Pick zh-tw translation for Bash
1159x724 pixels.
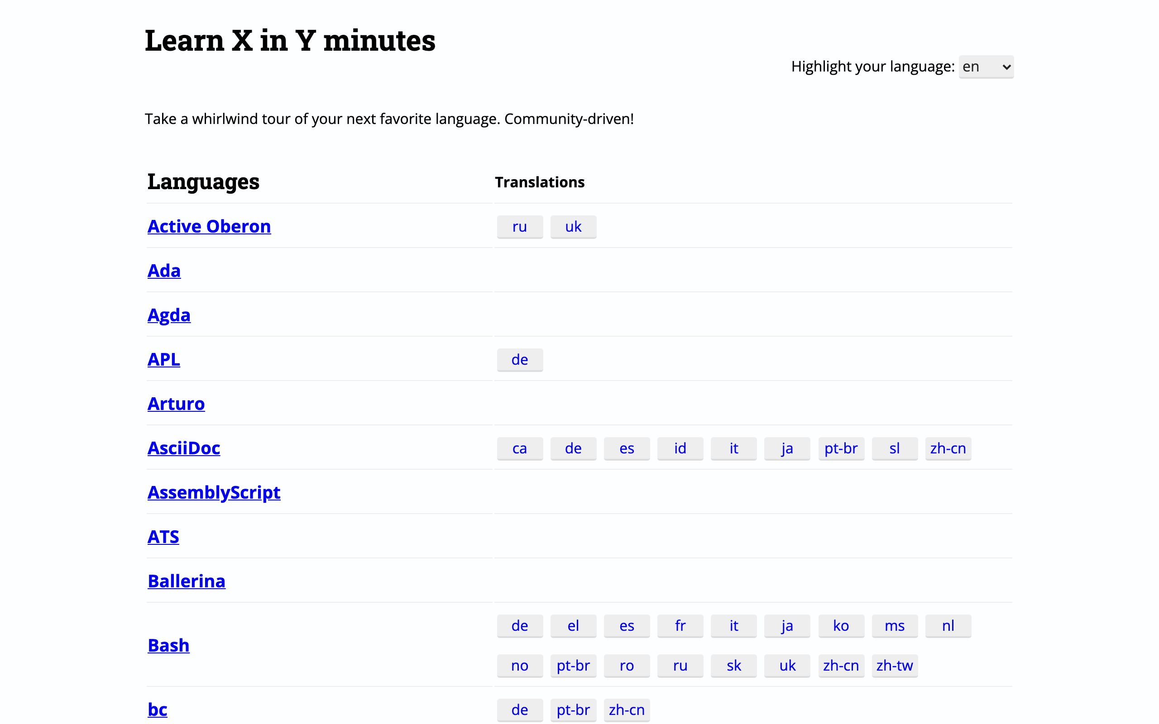895,666
